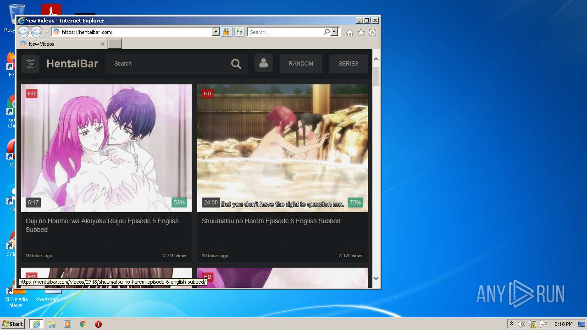Viewport: 587px width, 330px height.
Task: Open the Adobe Reader desktop shortcut
Action: pyautogui.click(x=51, y=9)
